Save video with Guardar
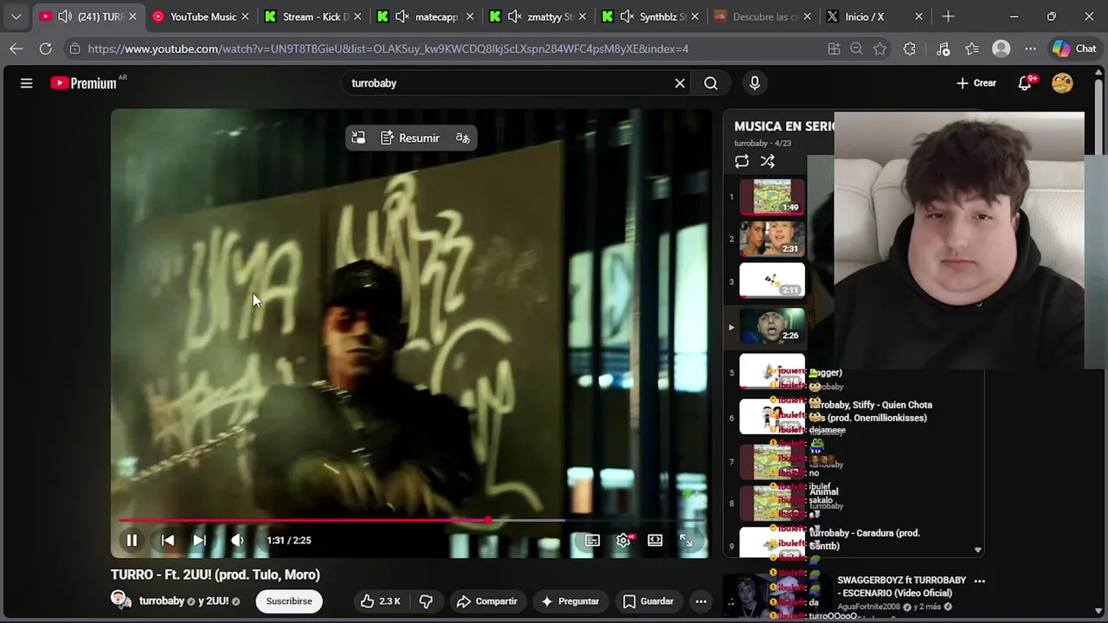Image resolution: width=1108 pixels, height=623 pixels. [648, 601]
